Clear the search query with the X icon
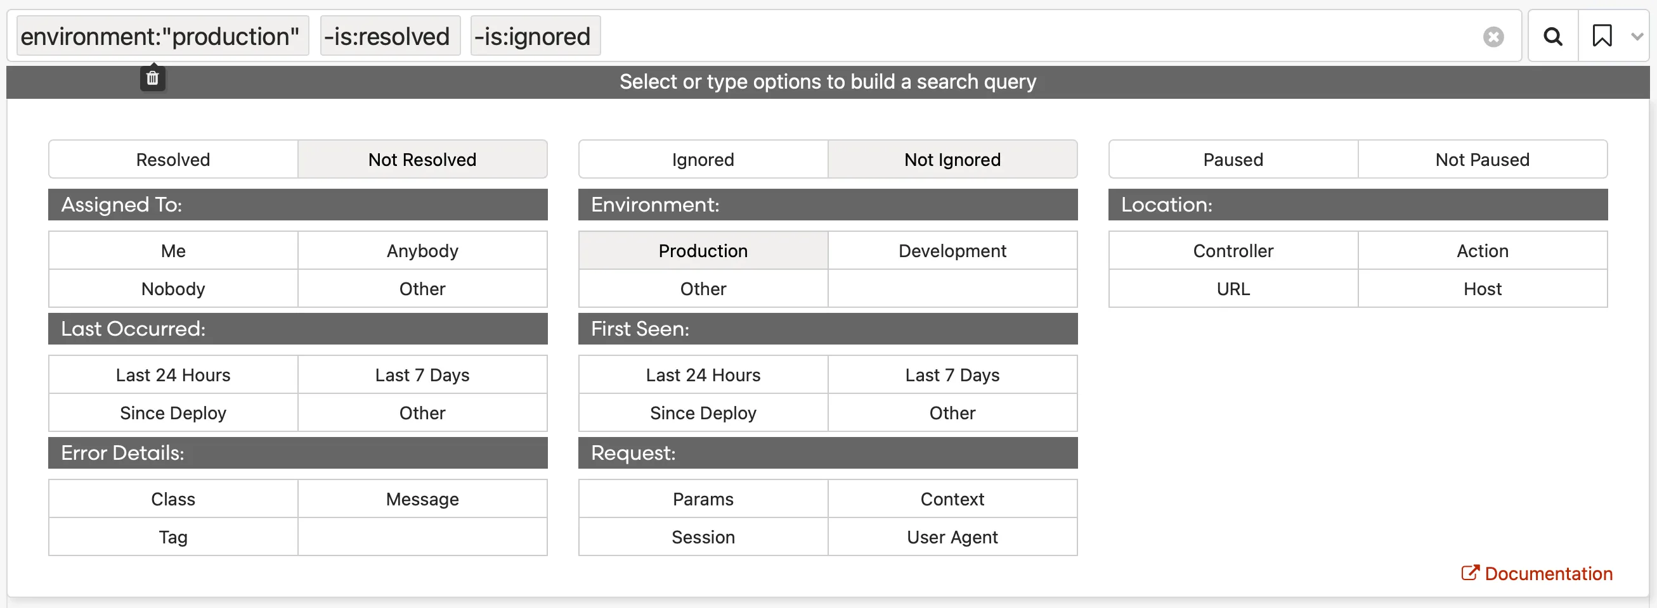Screen dimensions: 1657x608 tap(1493, 37)
